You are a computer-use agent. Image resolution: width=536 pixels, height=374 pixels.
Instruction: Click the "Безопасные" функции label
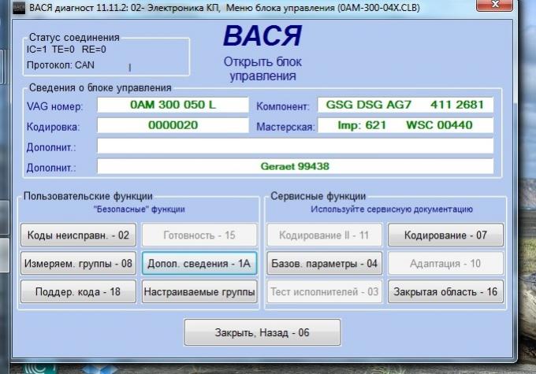140,209
